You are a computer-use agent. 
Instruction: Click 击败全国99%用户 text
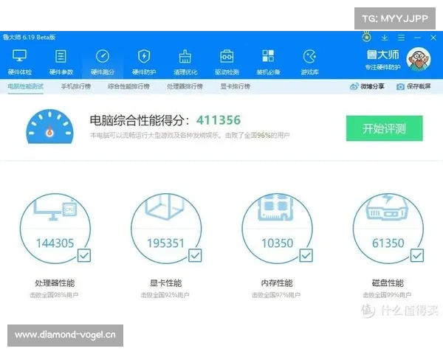[388, 295]
